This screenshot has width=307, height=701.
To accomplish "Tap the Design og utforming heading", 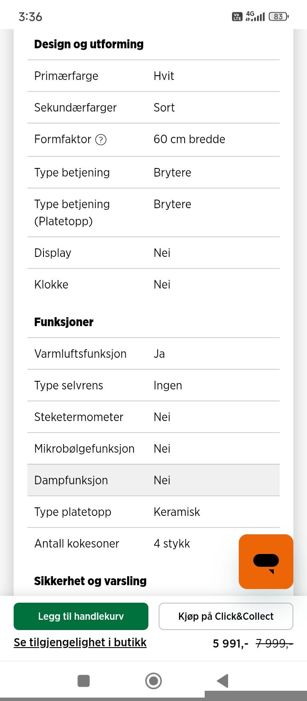I will (x=89, y=44).
